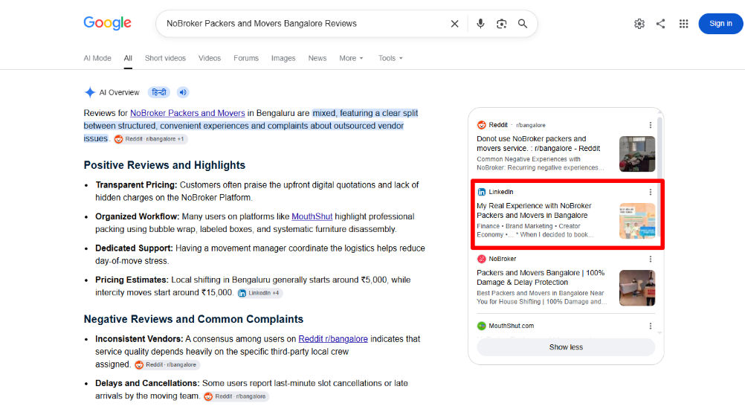Open the News tab
This screenshot has width=745, height=409.
click(x=317, y=58)
